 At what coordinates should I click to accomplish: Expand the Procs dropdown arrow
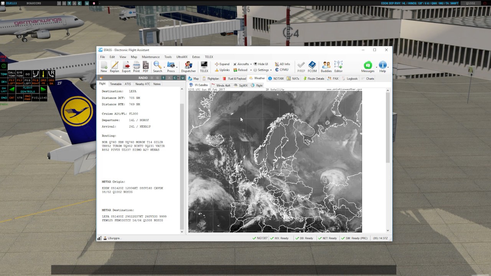(x=177, y=67)
